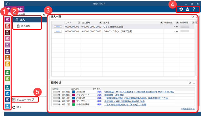This screenshot has height=116, width=201.
Task: Select the 法人追加 menu item
Action: point(26,26)
